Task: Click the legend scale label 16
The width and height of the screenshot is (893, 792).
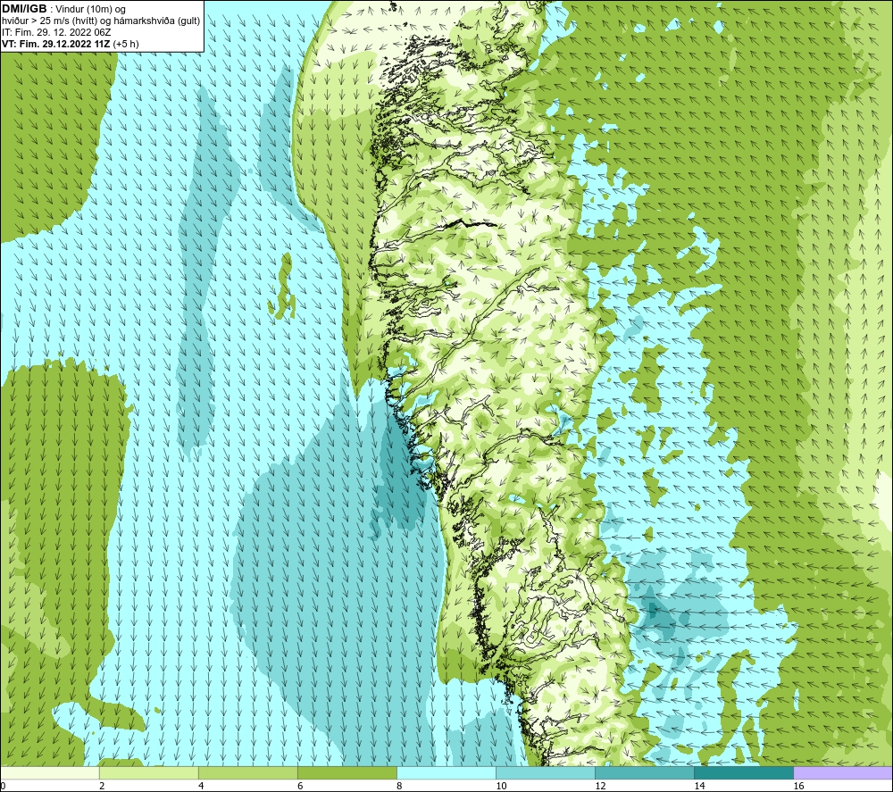Action: (798, 786)
